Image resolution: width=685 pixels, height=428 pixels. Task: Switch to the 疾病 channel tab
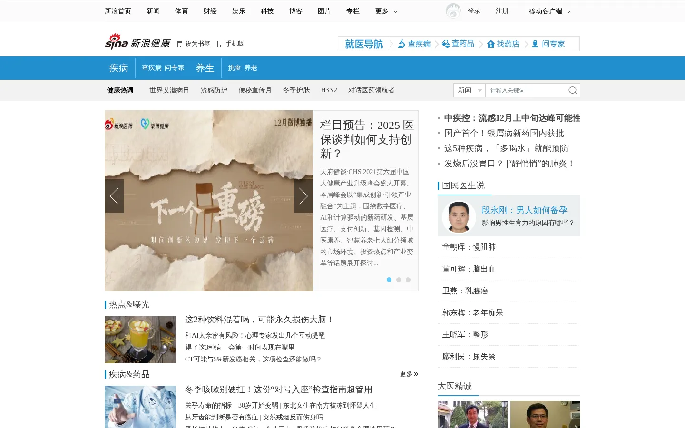[x=119, y=68]
